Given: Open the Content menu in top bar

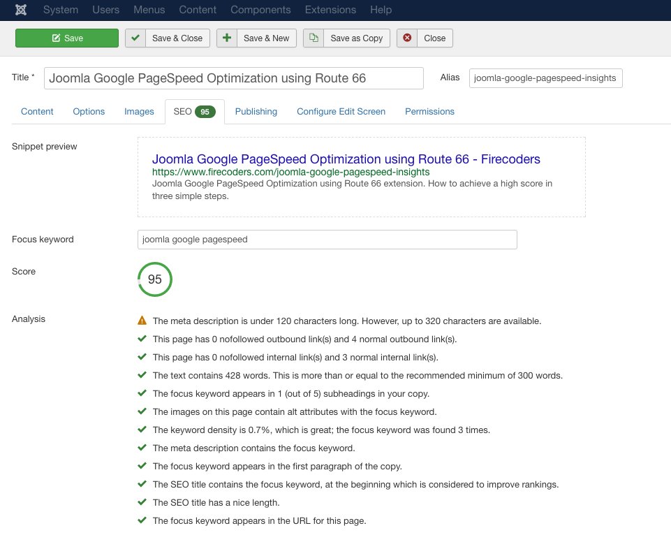Looking at the screenshot, I should [198, 10].
